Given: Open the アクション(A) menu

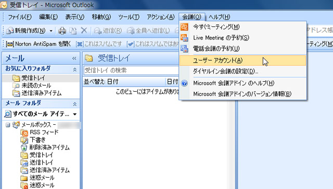Looking at the screenshot, I should point(161,17).
